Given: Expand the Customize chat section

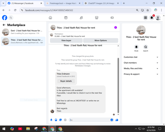Looking at the screenshot, I should tap(141, 57).
